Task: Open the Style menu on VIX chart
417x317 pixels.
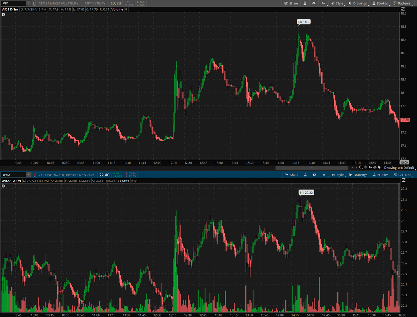Action: coord(337,3)
